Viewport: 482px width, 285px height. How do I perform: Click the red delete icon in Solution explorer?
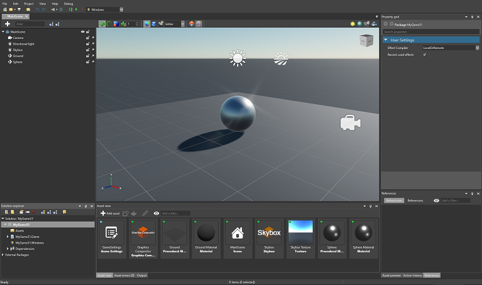pos(33,212)
